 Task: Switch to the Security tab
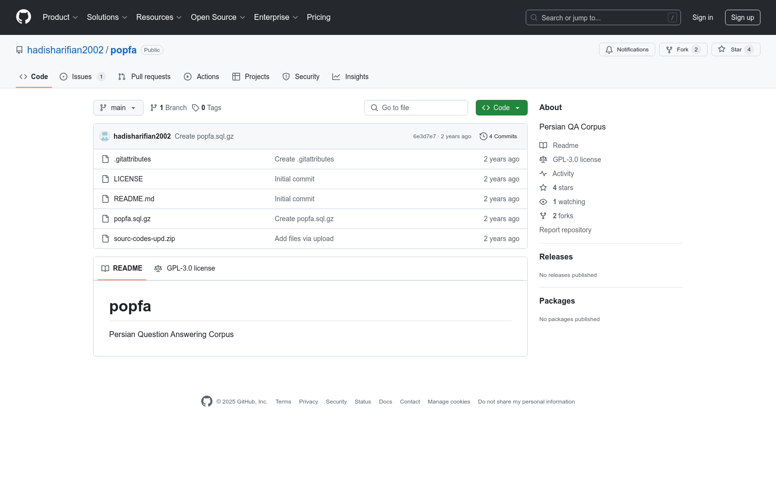tap(301, 77)
